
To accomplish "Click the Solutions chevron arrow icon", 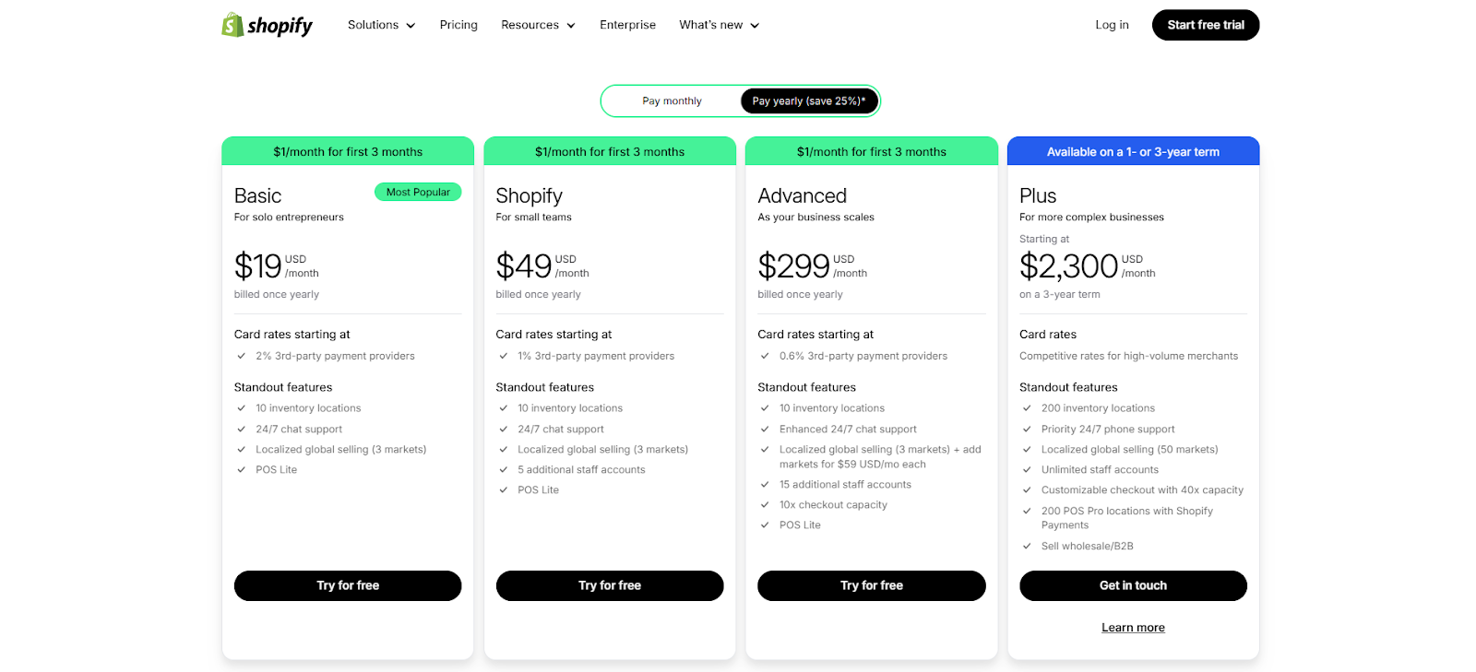I will [x=411, y=26].
